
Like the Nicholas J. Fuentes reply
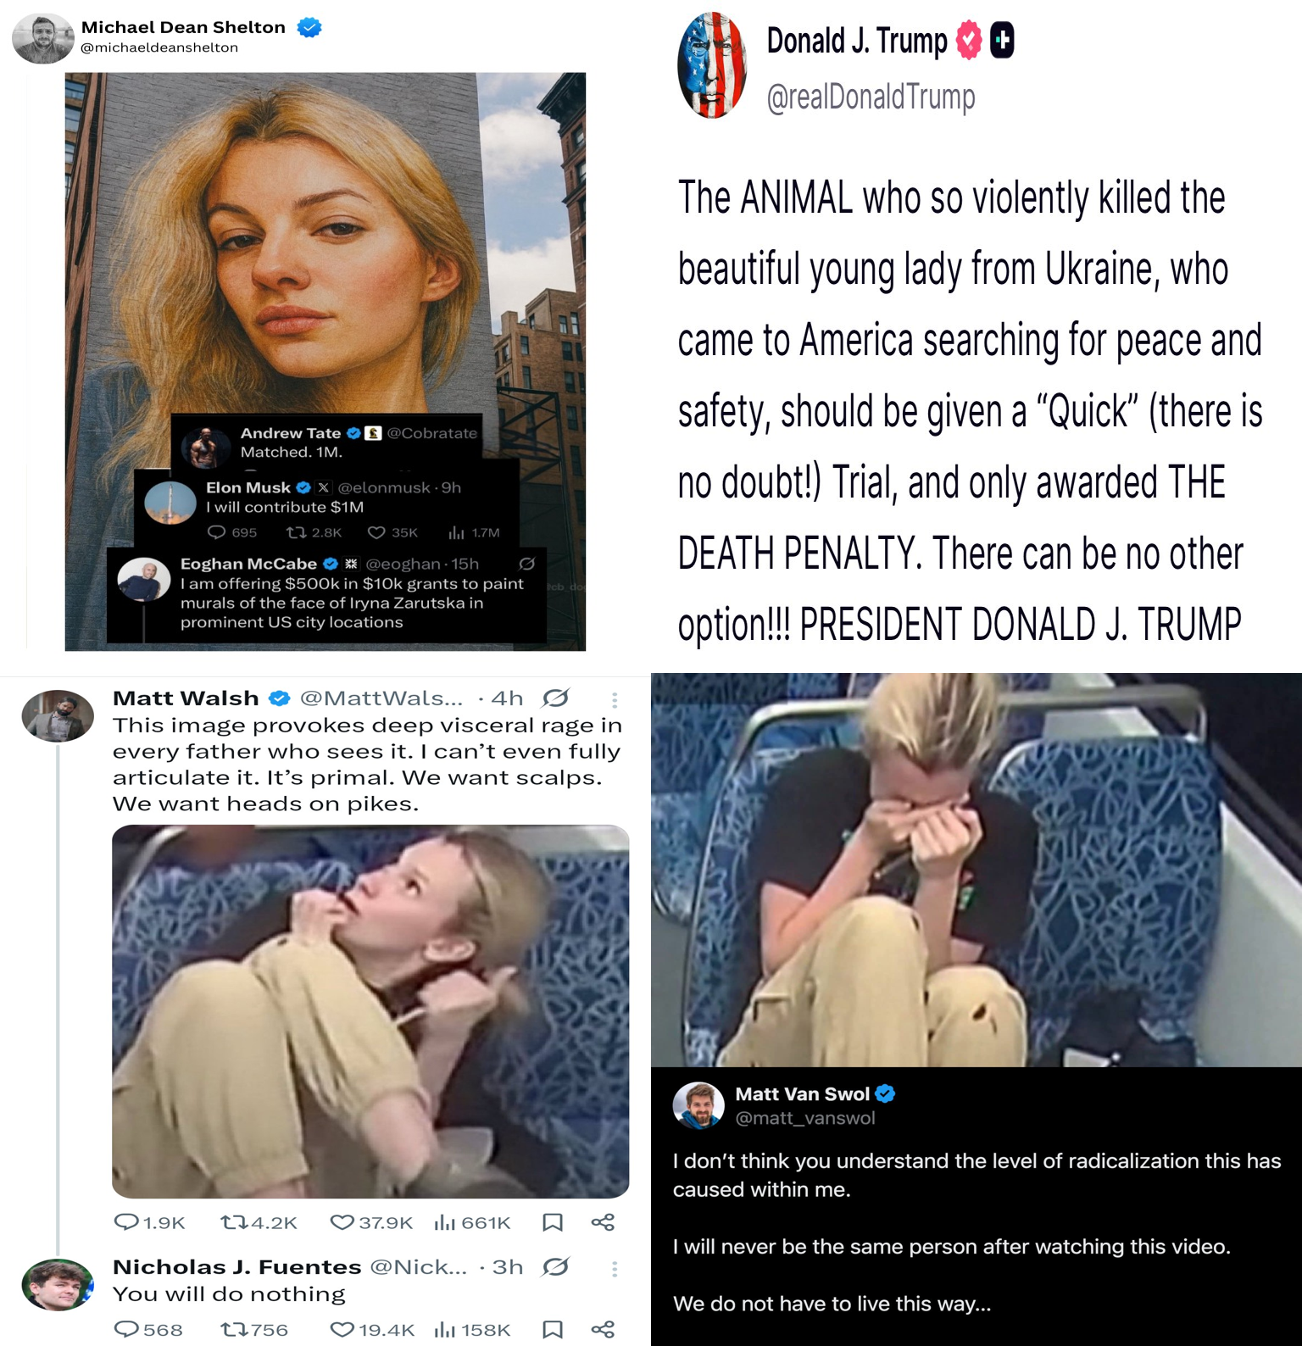(x=342, y=1329)
